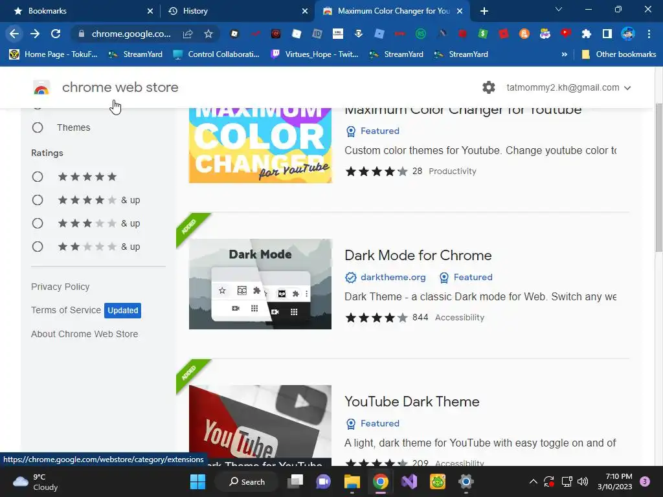
Task: Open the clock showing 7:10 PM
Action: (x=614, y=481)
